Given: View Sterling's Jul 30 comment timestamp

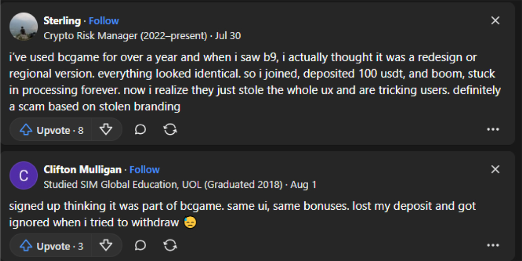Looking at the screenshot, I should click(231, 36).
